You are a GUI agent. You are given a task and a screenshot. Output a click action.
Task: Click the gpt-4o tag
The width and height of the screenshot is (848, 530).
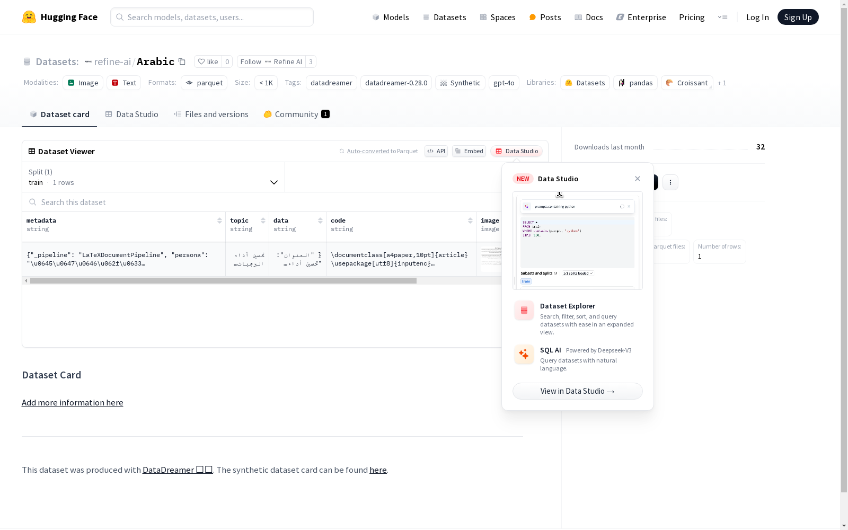[x=504, y=83]
